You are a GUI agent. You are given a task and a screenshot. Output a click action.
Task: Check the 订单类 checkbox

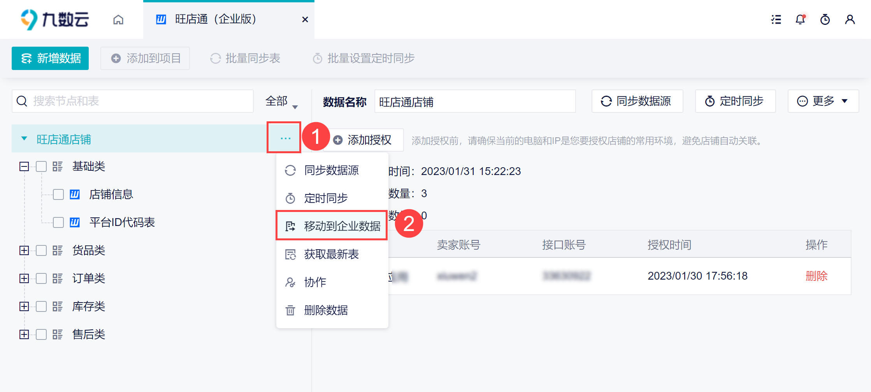(x=41, y=278)
